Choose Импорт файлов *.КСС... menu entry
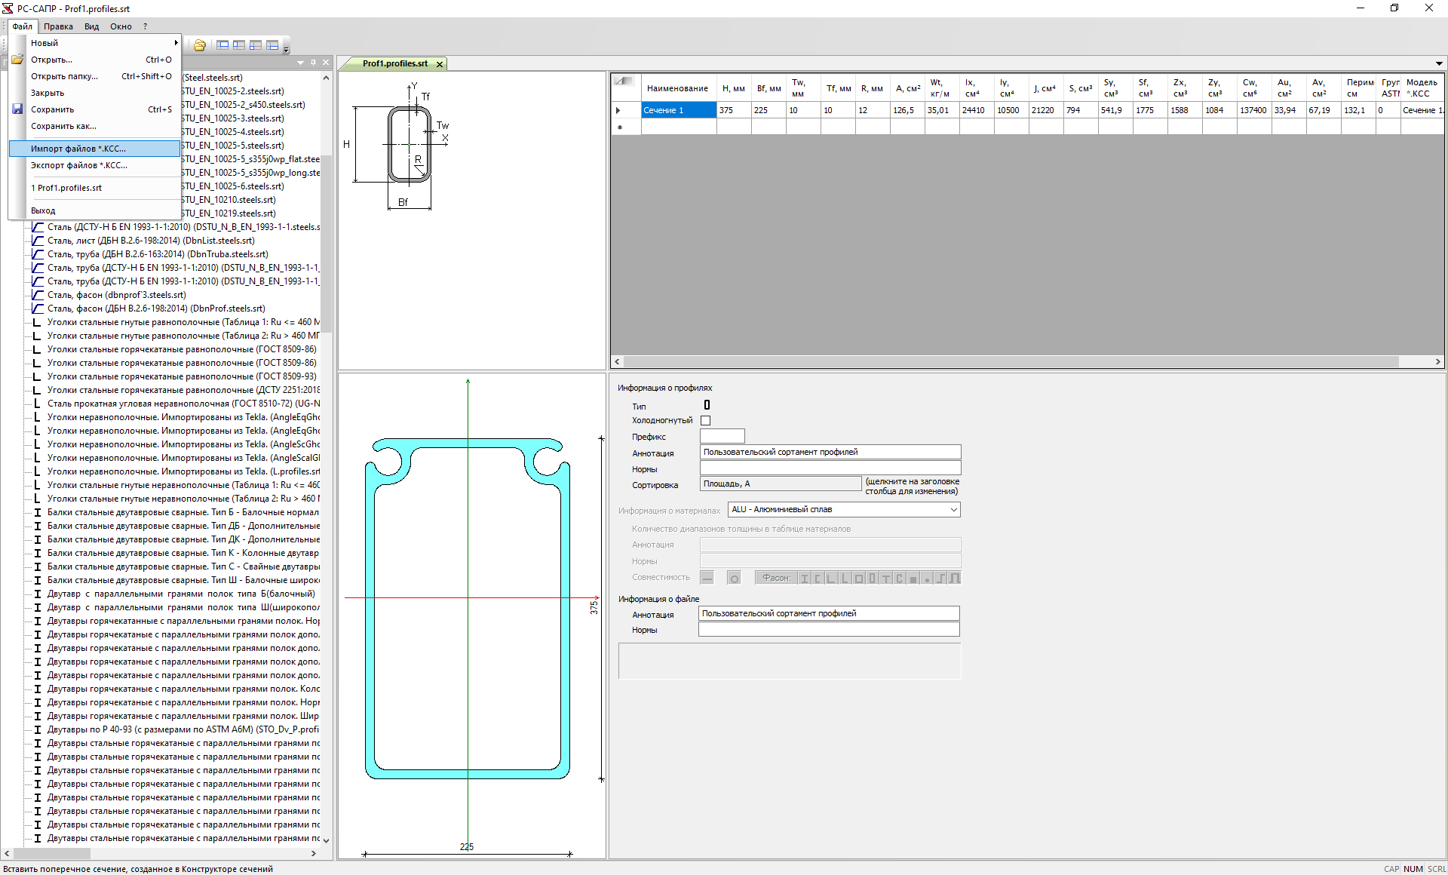 click(x=78, y=149)
